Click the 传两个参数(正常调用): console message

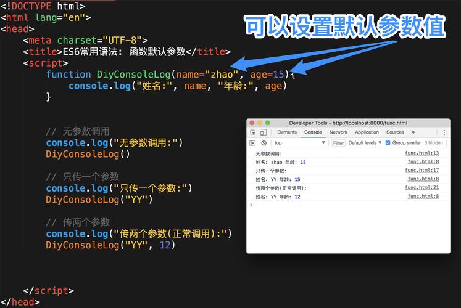[281, 188]
